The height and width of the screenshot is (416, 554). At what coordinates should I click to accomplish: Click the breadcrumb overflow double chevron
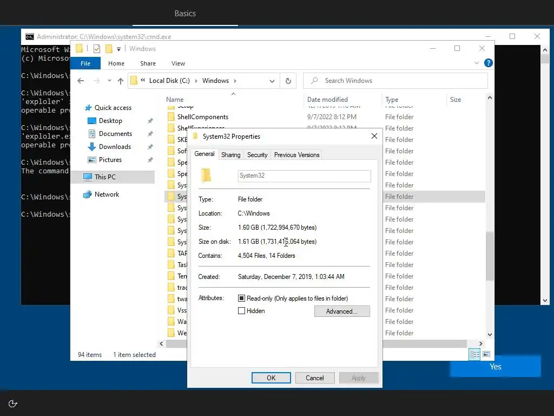143,80
